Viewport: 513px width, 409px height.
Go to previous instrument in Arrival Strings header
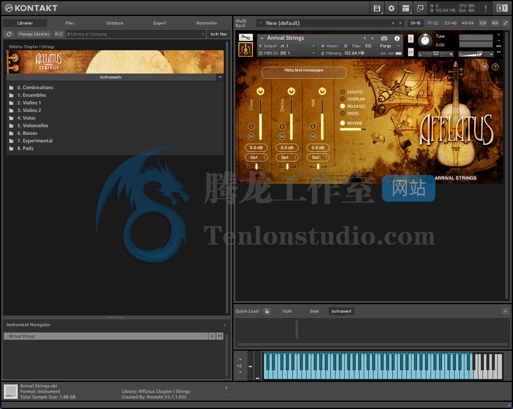pyautogui.click(x=365, y=38)
